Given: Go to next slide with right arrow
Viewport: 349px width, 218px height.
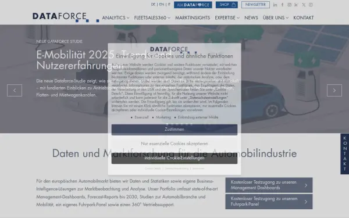Looking at the screenshot, I should pyautogui.click(x=334, y=90).
